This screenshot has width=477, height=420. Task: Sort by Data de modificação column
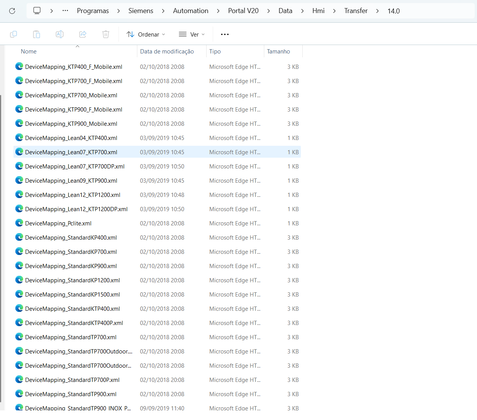pos(167,52)
